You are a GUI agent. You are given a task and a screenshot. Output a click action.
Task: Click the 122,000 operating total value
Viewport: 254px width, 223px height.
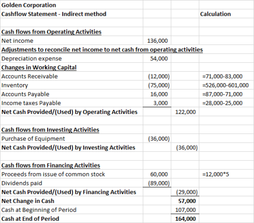[186, 112]
